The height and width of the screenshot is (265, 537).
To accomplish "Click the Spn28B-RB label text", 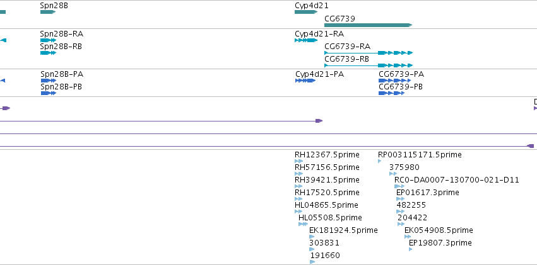I will click(x=61, y=47).
